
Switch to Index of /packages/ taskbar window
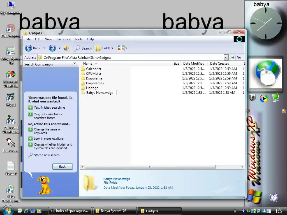[70, 211]
